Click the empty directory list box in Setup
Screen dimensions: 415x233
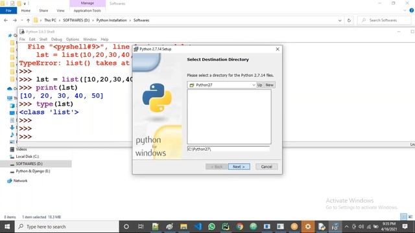229,116
